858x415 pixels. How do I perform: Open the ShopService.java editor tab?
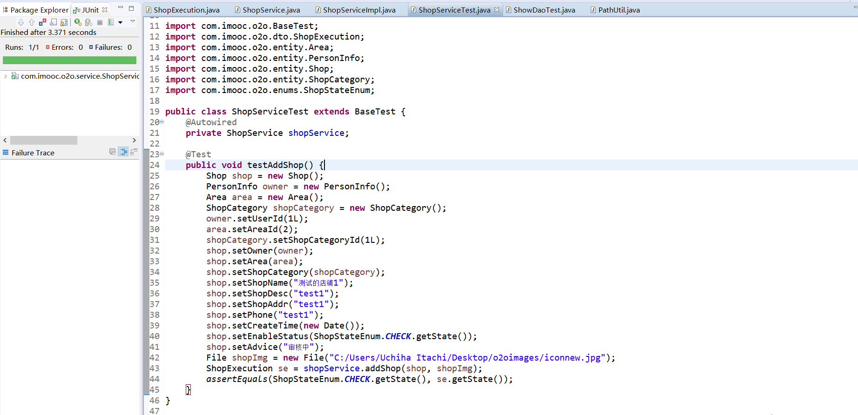pyautogui.click(x=267, y=10)
